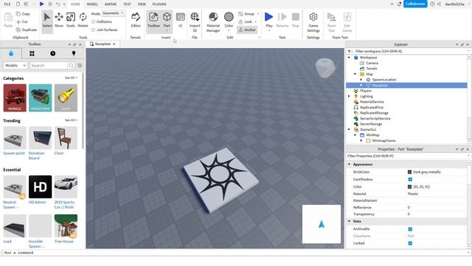Image resolution: width=472 pixels, height=266 pixels.
Task: Click Import 3D
Action: 195,22
